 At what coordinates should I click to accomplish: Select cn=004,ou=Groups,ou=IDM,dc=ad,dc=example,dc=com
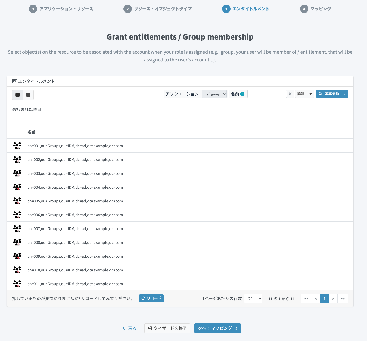[75, 187]
